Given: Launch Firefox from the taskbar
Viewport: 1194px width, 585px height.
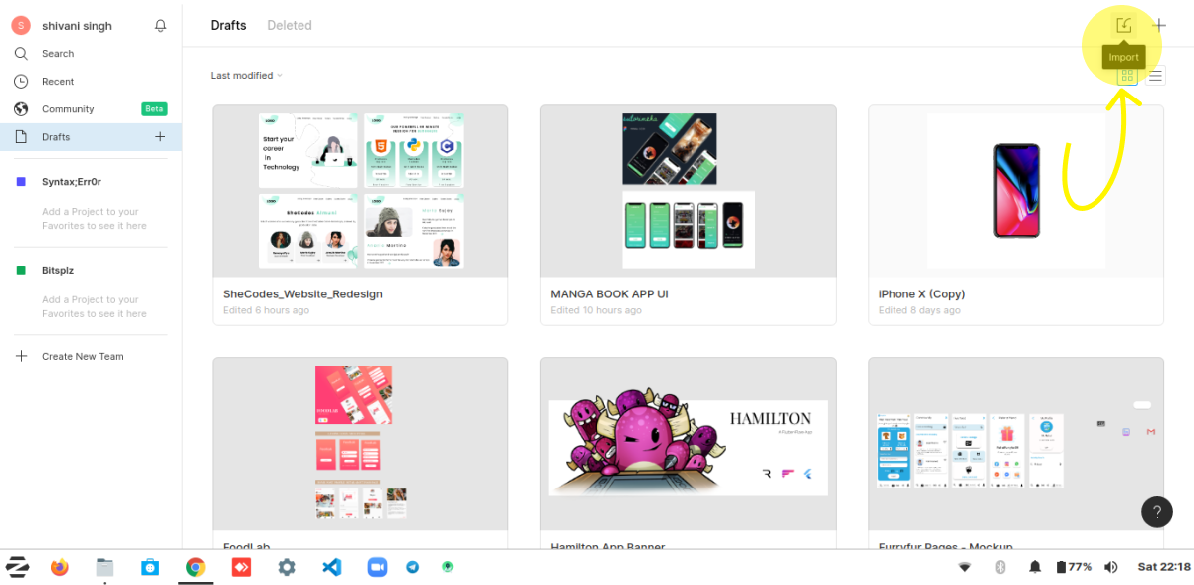Looking at the screenshot, I should (60, 567).
